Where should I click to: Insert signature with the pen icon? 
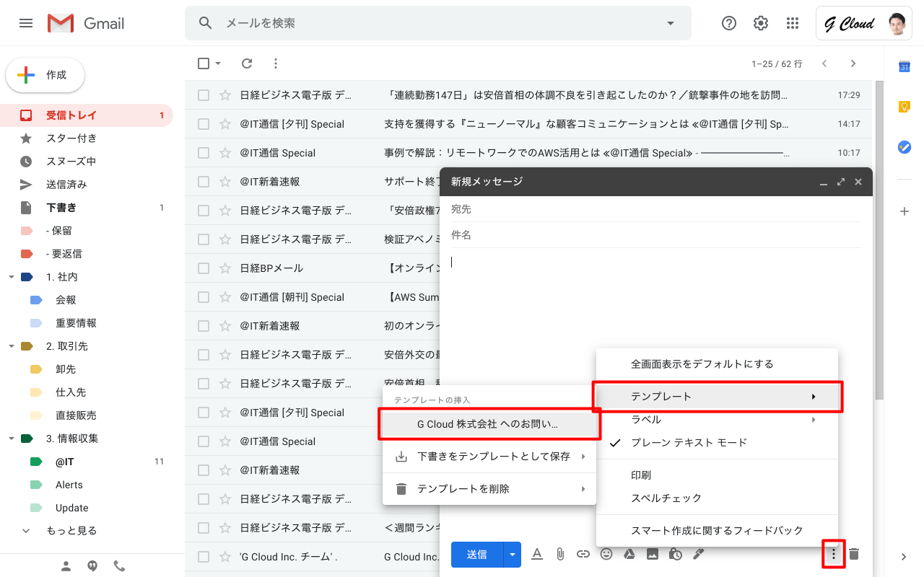(x=698, y=554)
